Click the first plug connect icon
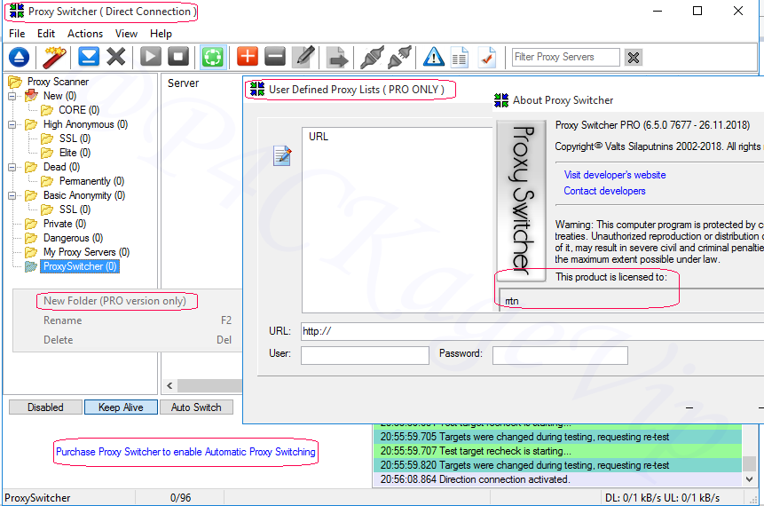This screenshot has width=764, height=506. pyautogui.click(x=372, y=57)
